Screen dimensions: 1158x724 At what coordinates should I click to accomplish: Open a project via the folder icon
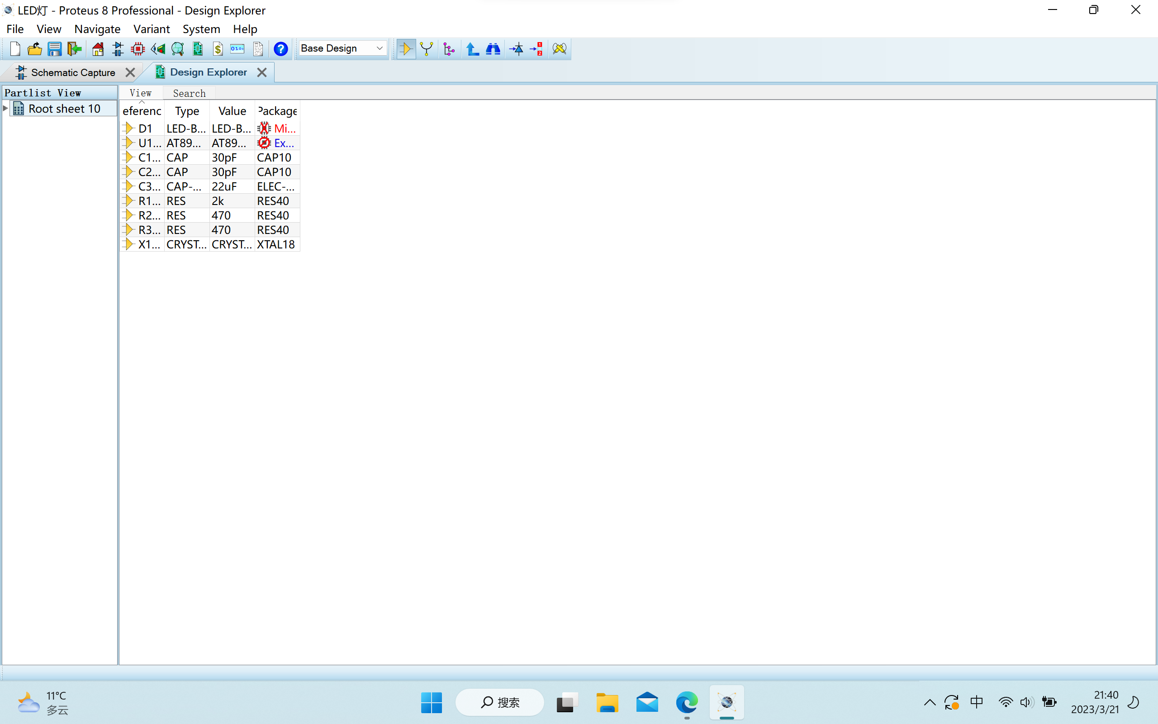point(34,48)
